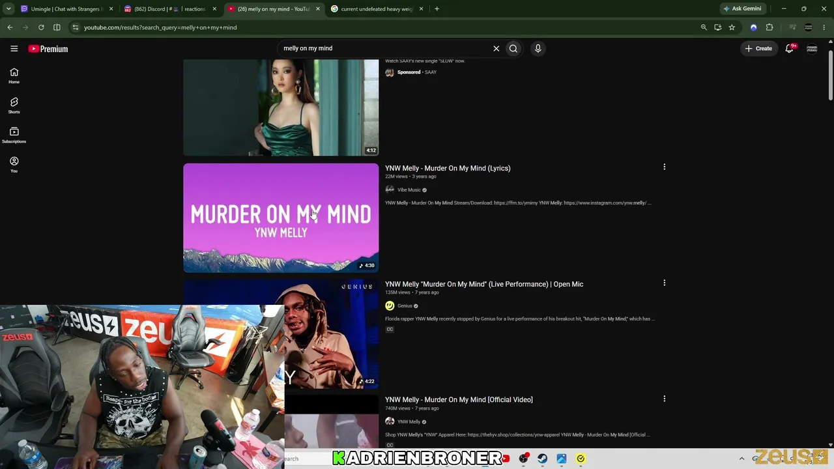834x469 pixels.
Task: Open browser zoom magnifier in address bar
Action: [x=704, y=27]
